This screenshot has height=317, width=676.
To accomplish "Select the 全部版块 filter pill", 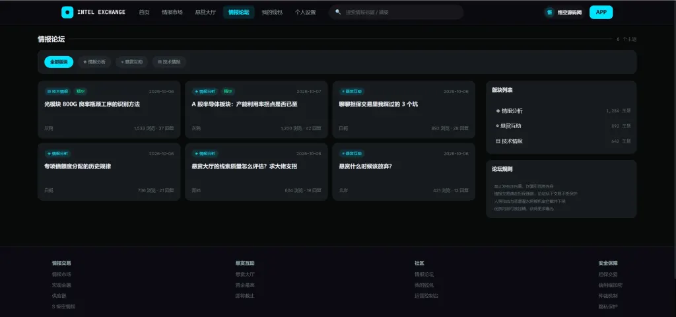I will click(59, 62).
